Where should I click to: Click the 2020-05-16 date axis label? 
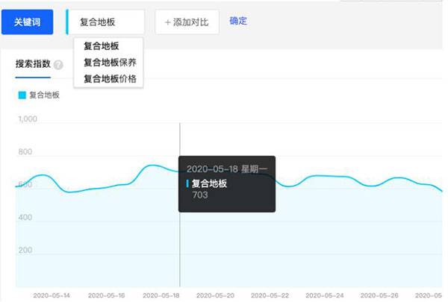coord(107,295)
